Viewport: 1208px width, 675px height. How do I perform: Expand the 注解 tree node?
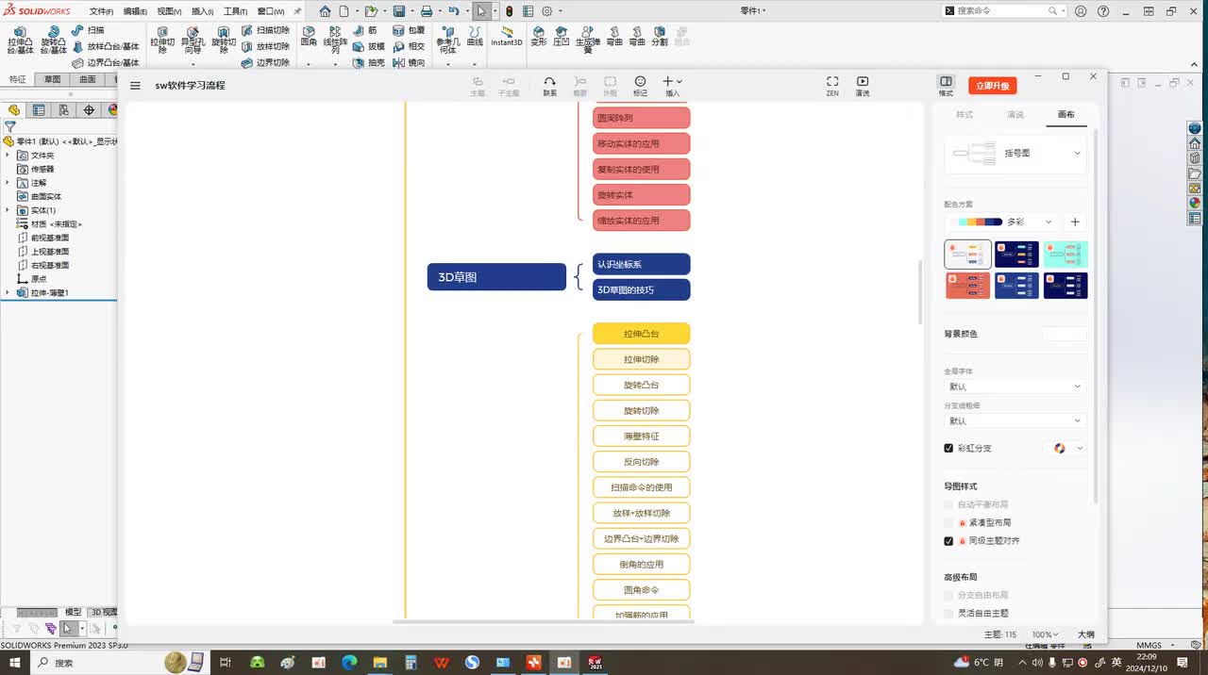(8, 182)
